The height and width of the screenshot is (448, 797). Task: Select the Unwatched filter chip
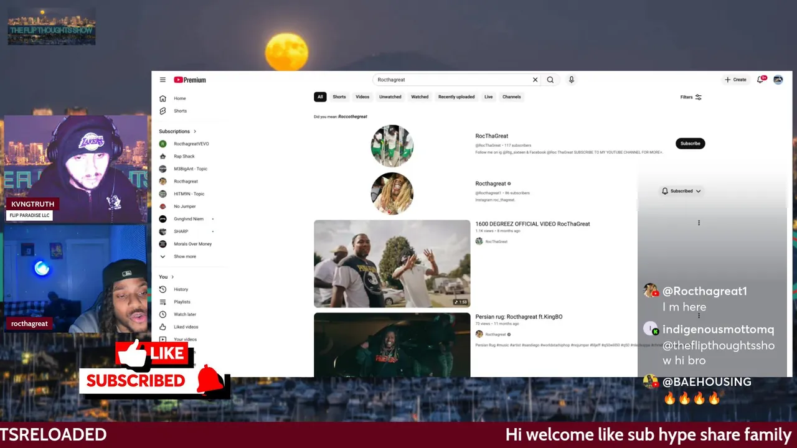click(x=390, y=97)
